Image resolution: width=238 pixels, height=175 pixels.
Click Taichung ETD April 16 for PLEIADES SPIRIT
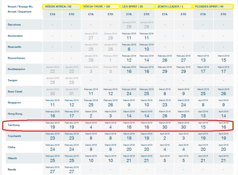click(223, 125)
